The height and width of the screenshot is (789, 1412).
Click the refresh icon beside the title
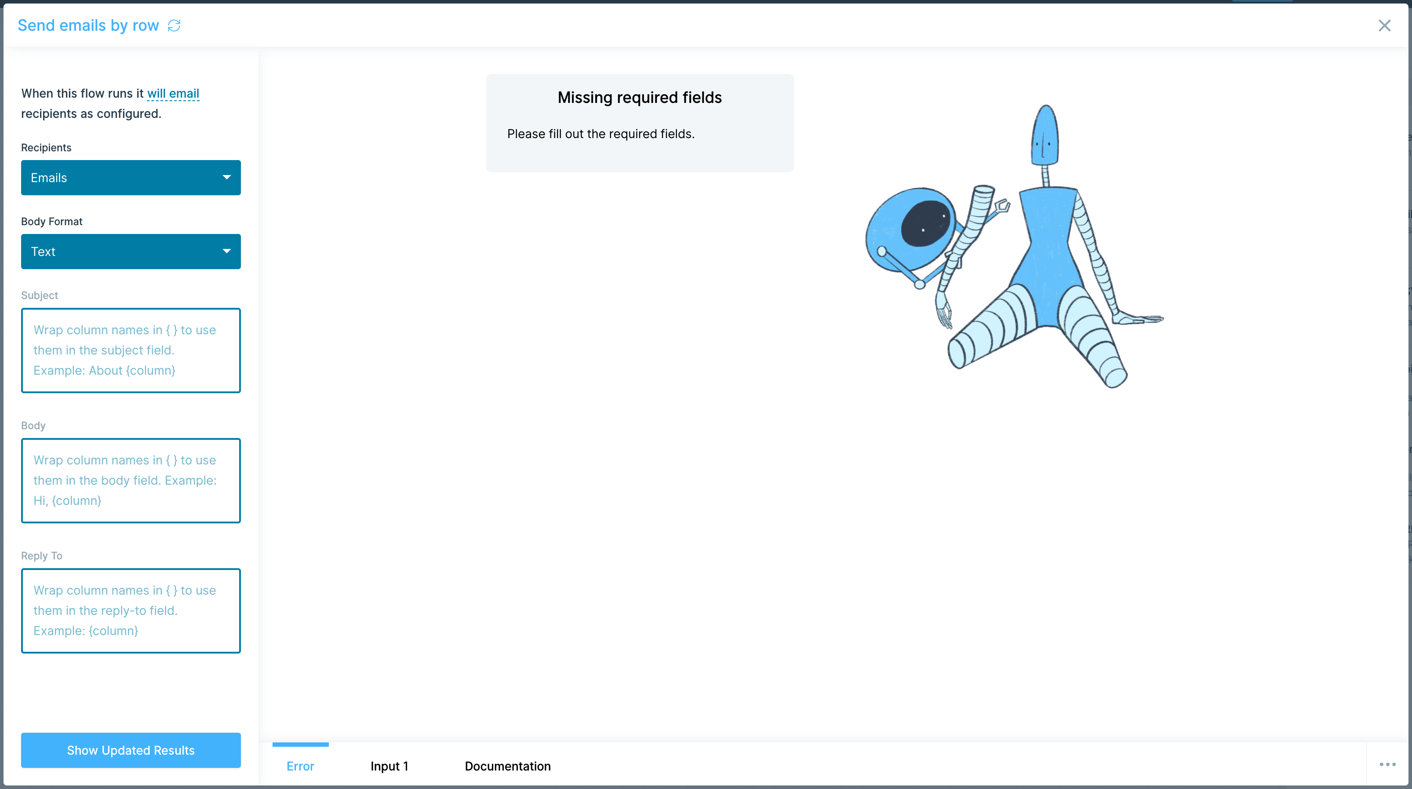pos(174,26)
